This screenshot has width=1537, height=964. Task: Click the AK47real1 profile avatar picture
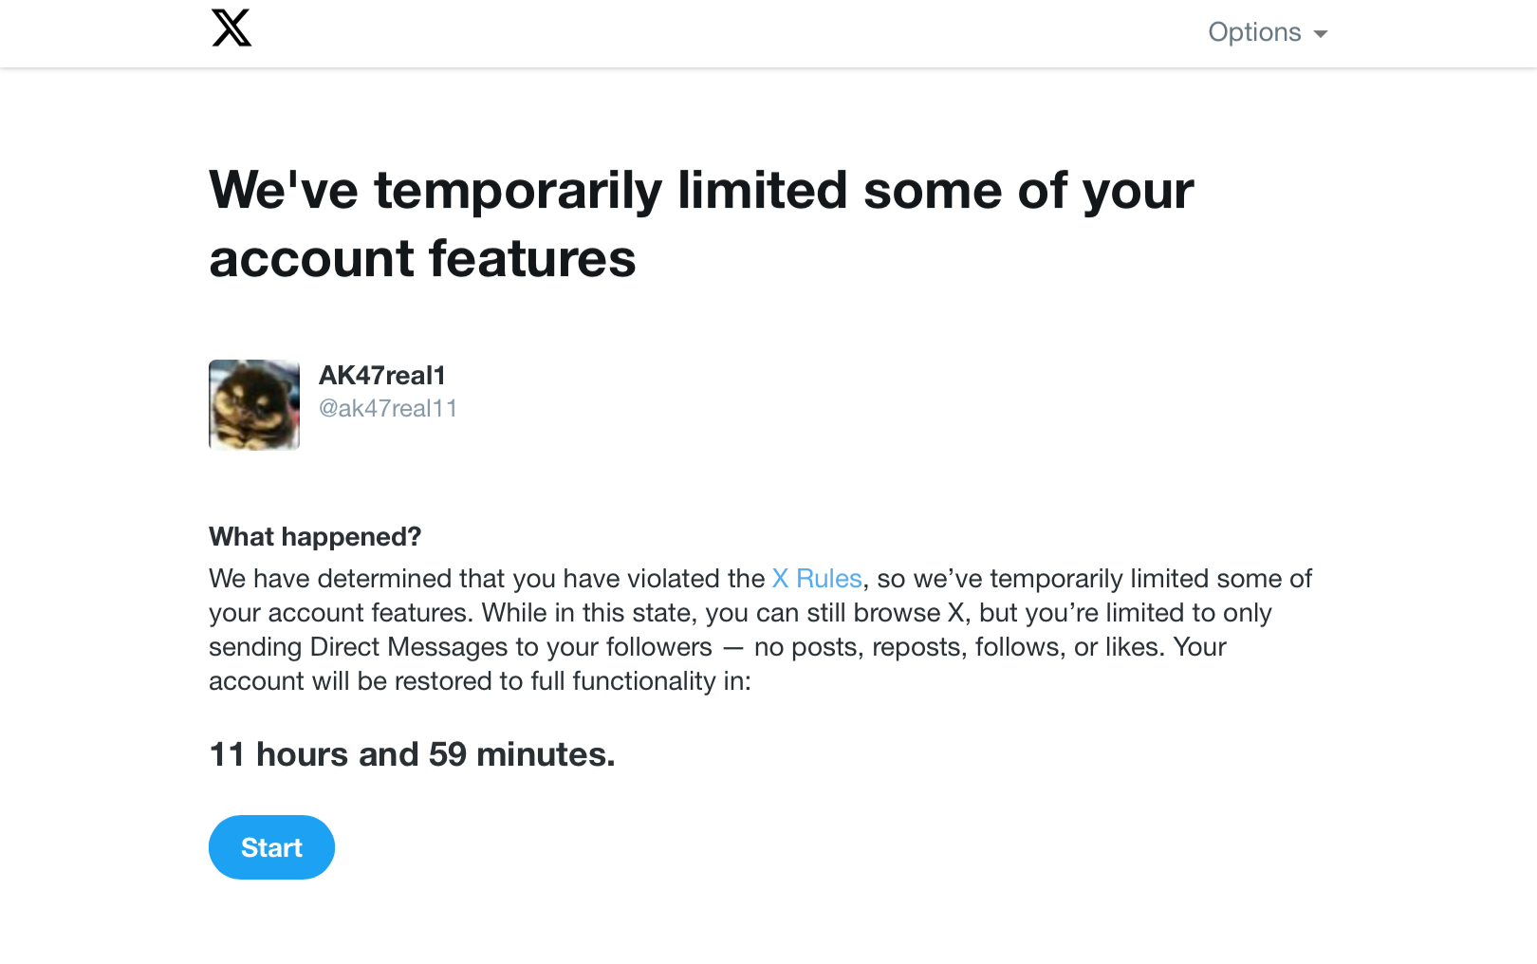point(254,404)
